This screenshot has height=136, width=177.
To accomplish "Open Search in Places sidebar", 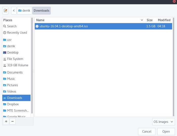I will coord(12,26).
